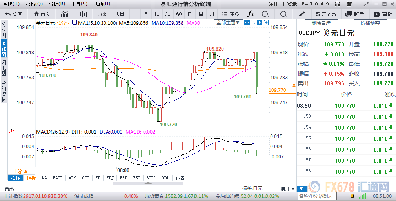Zoom in the chart with plus magnifier
This screenshot has height=201, width=396.
[283, 14]
